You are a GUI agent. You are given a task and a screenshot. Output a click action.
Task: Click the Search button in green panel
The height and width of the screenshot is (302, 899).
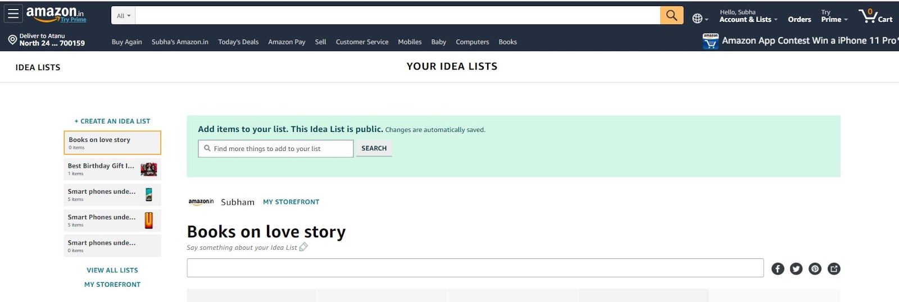(x=374, y=148)
